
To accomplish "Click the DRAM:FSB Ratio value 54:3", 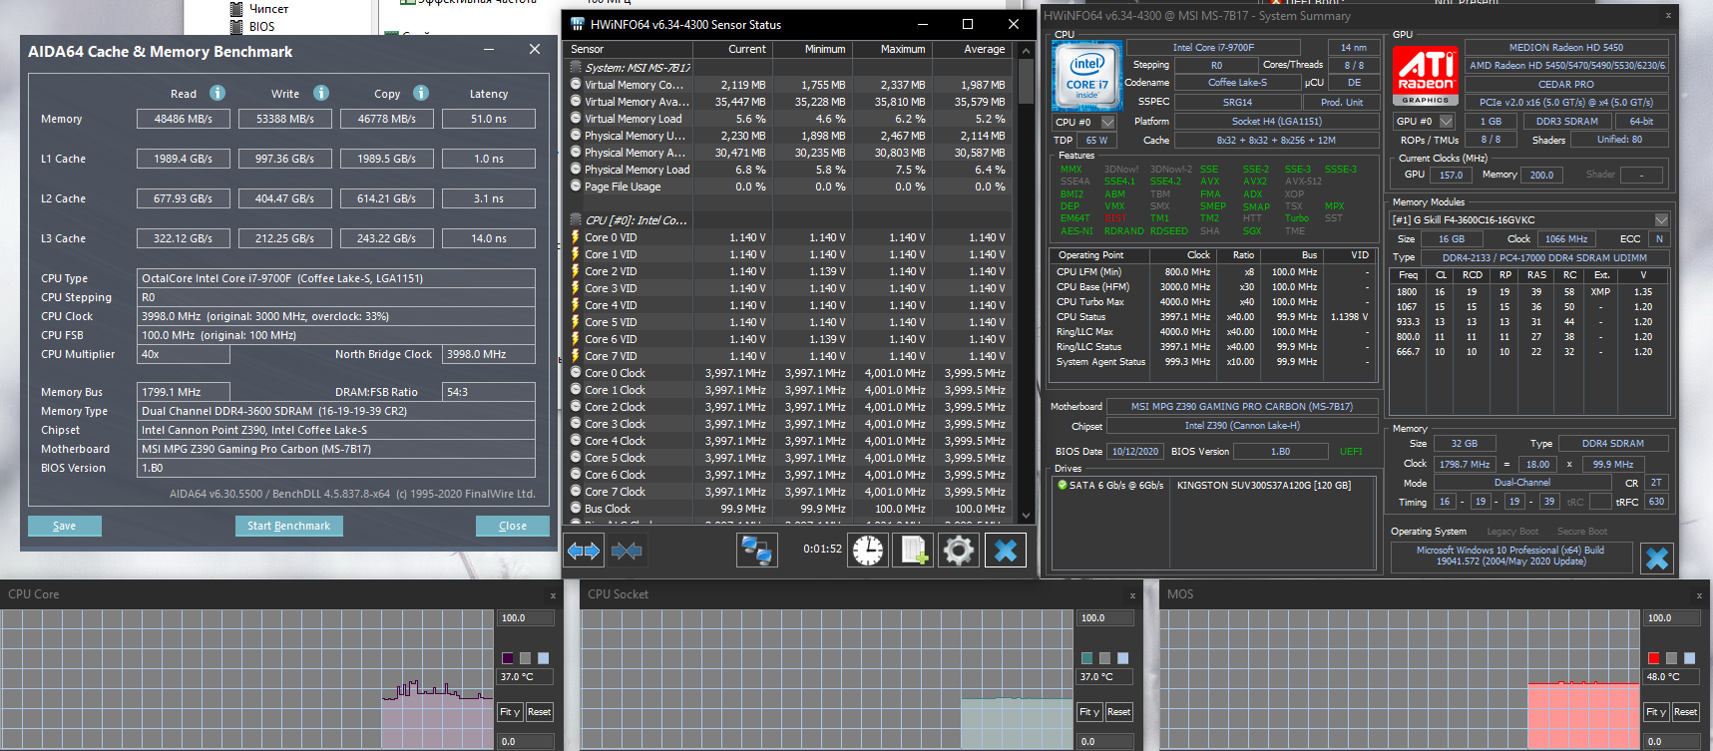I will (490, 392).
